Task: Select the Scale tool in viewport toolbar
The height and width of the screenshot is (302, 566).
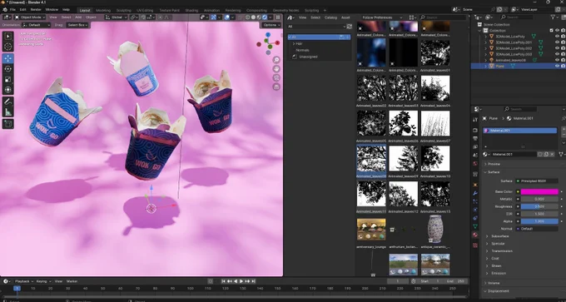Action: [8, 79]
